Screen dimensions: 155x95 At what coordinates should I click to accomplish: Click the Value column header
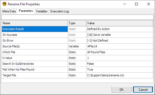click(x=120, y=23)
